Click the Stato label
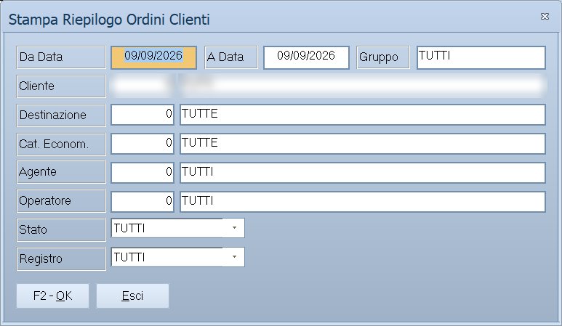The height and width of the screenshot is (326, 562). click(x=61, y=229)
